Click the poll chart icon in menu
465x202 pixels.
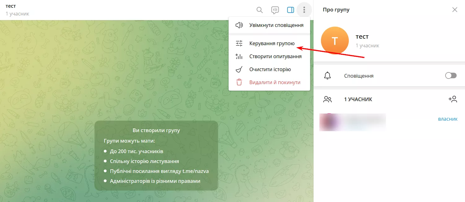click(239, 57)
